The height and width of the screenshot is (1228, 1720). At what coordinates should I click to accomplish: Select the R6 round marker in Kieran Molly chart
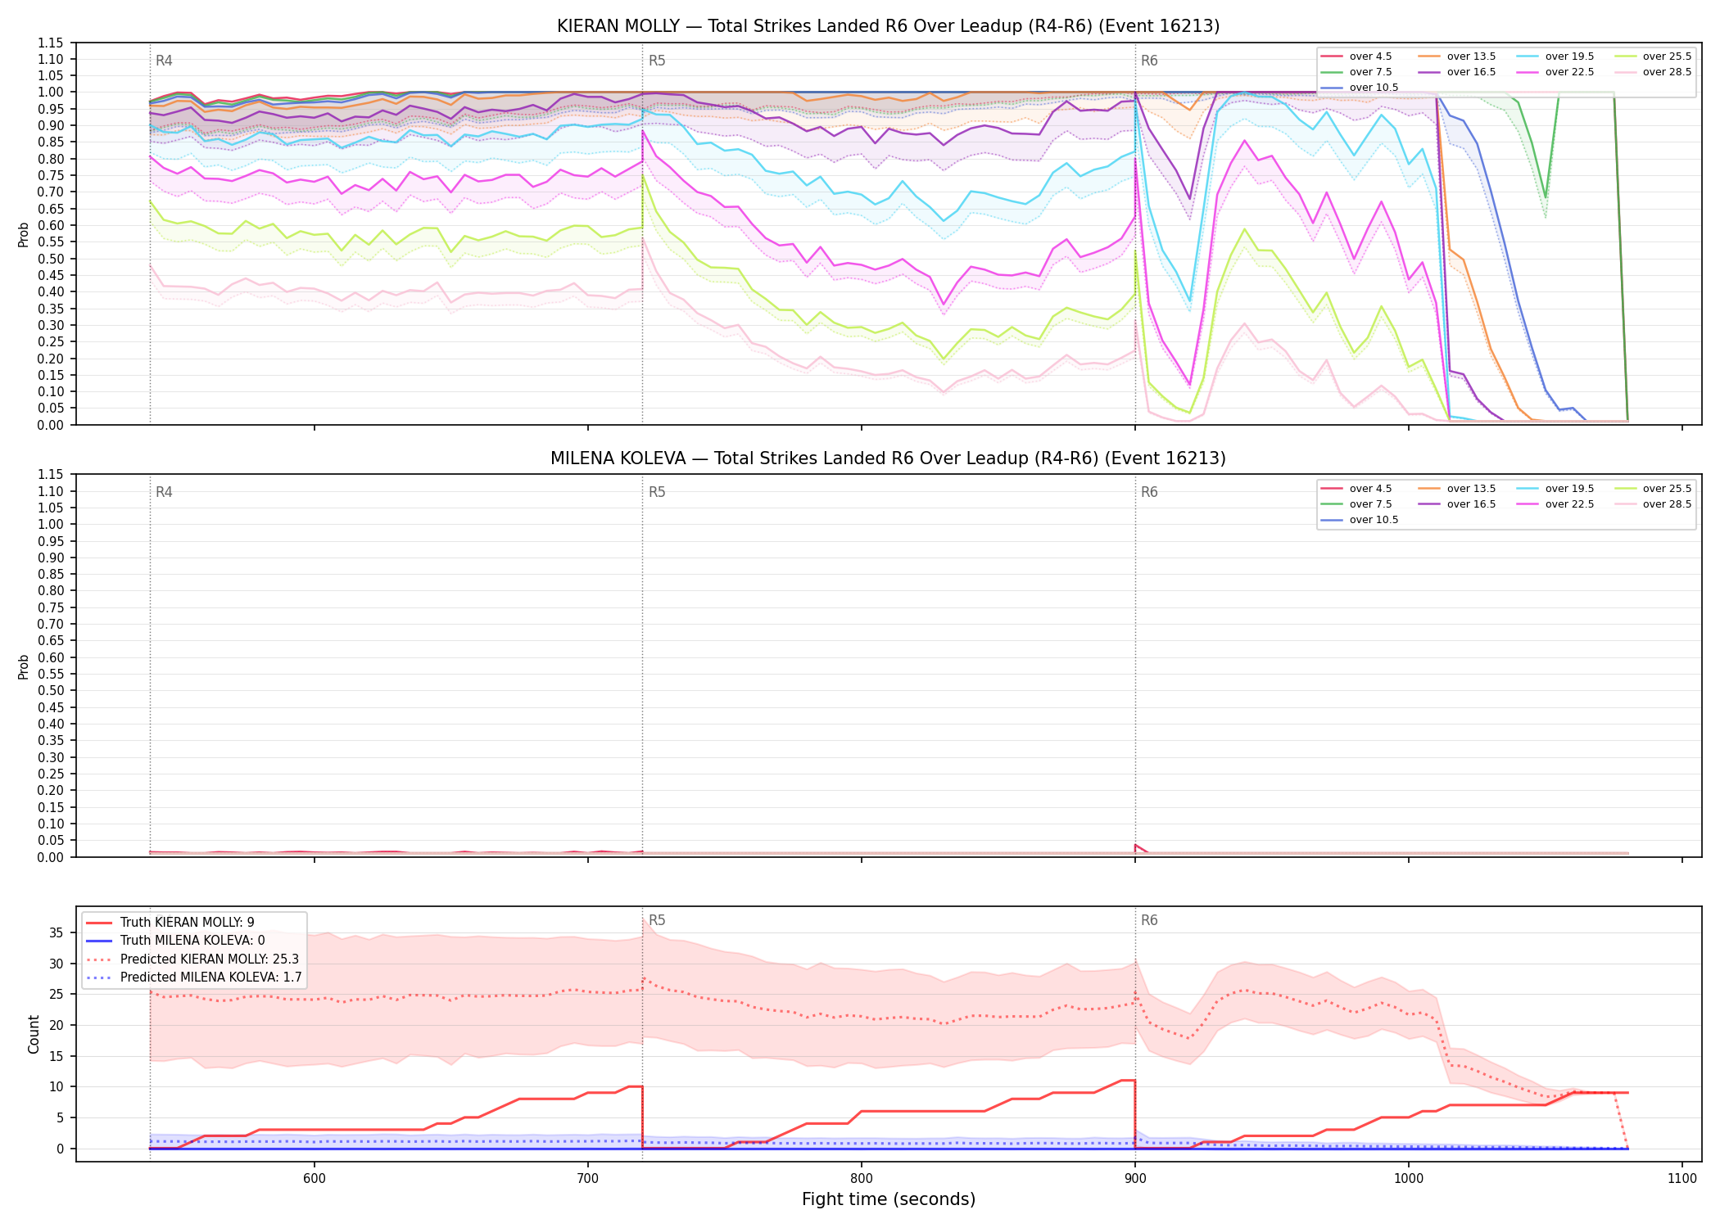point(1149,61)
